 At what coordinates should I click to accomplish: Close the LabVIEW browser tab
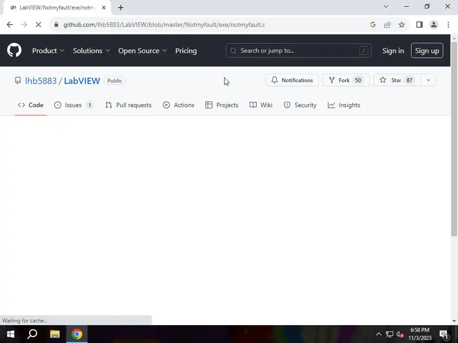coord(104,8)
